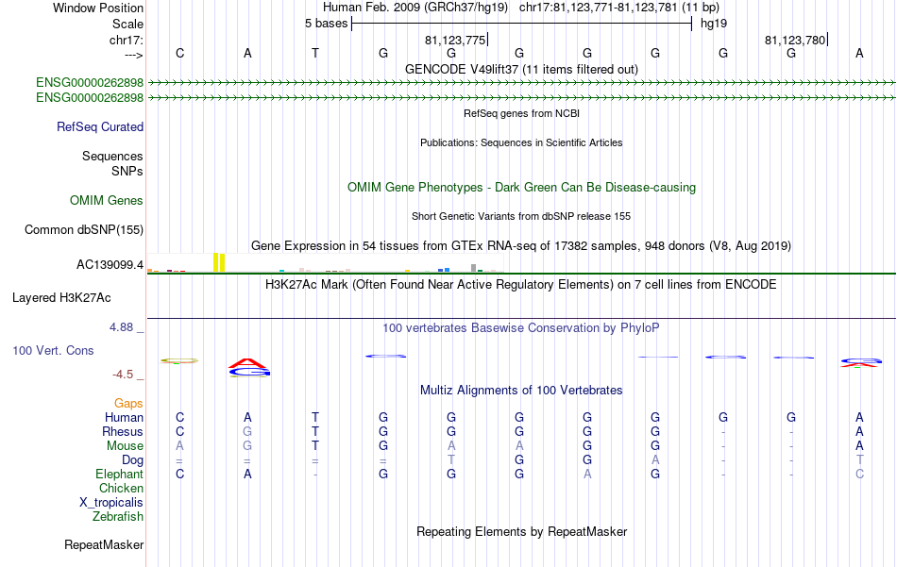The image size is (897, 567).
Task: Click the red A PhyloP conservation logo
Action: pos(247,363)
